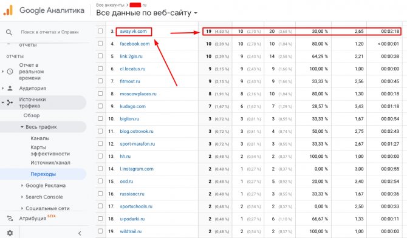Check the cl.locatus.ru row checkbox

point(100,69)
